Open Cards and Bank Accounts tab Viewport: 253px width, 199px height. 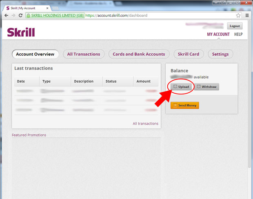139,54
